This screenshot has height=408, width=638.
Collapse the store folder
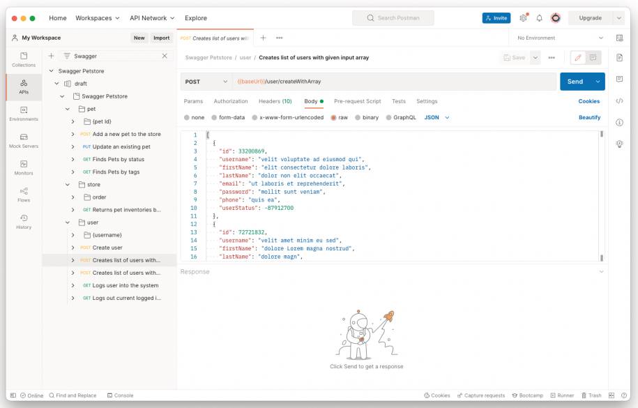point(68,184)
